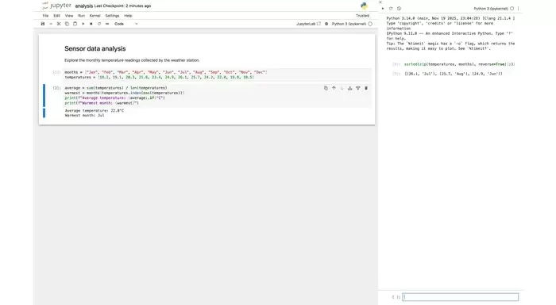
Task: Click the description paragraph about weather station
Action: [132, 60]
